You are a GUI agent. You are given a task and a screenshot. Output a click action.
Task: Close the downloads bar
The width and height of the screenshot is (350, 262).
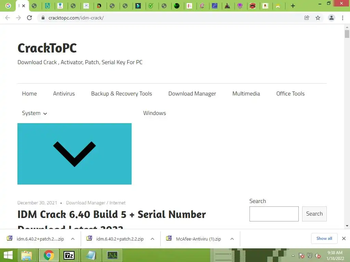(344, 238)
